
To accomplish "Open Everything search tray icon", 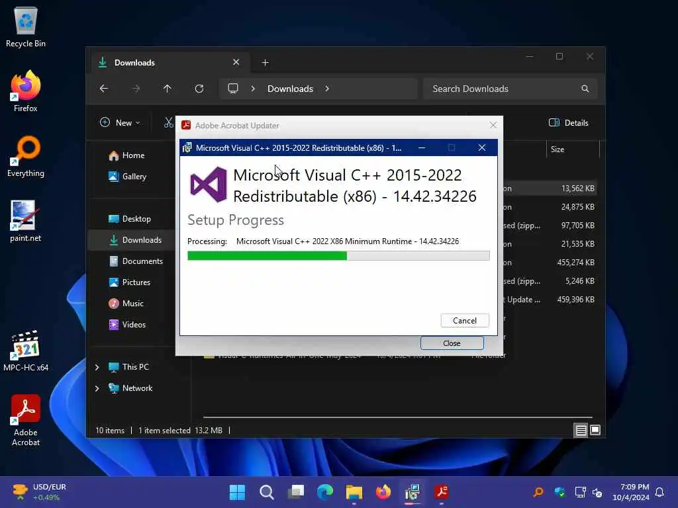I will tap(538, 492).
